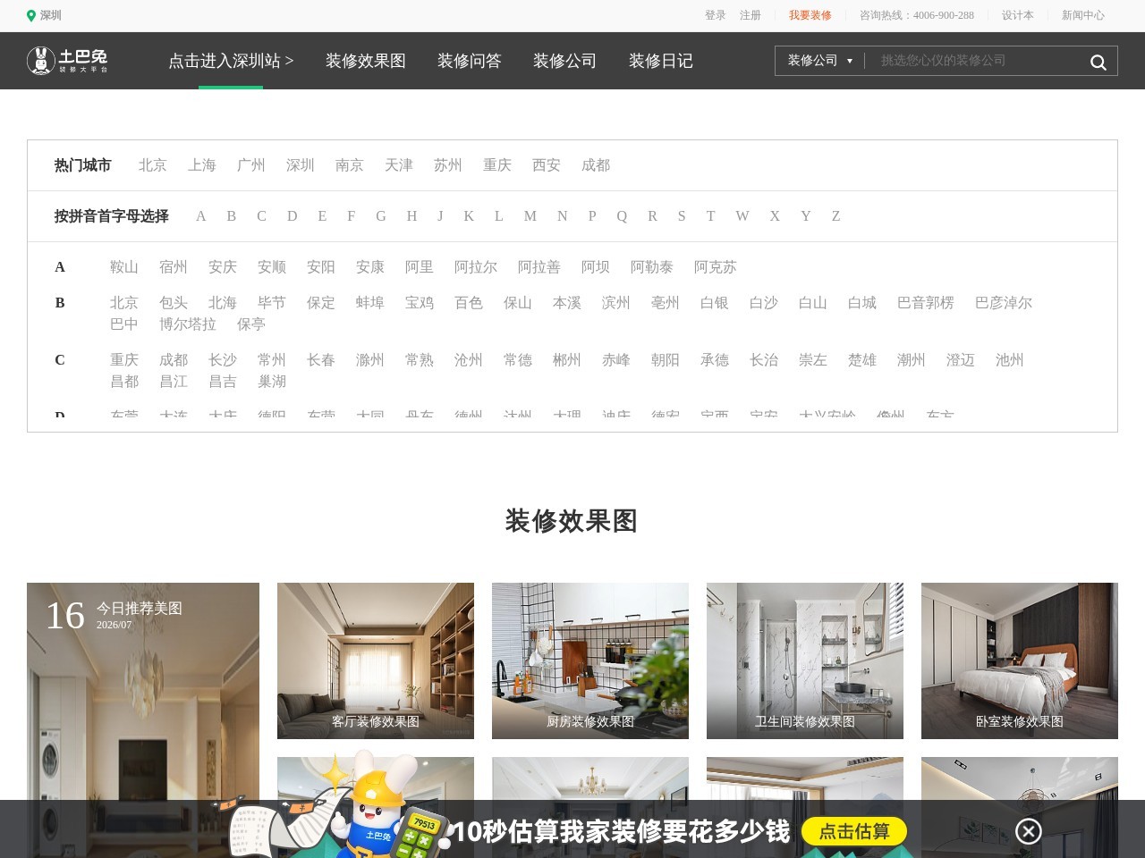Screen dimensions: 1145x858
Task: Click the search magnifier icon
Action: pos(1098,62)
